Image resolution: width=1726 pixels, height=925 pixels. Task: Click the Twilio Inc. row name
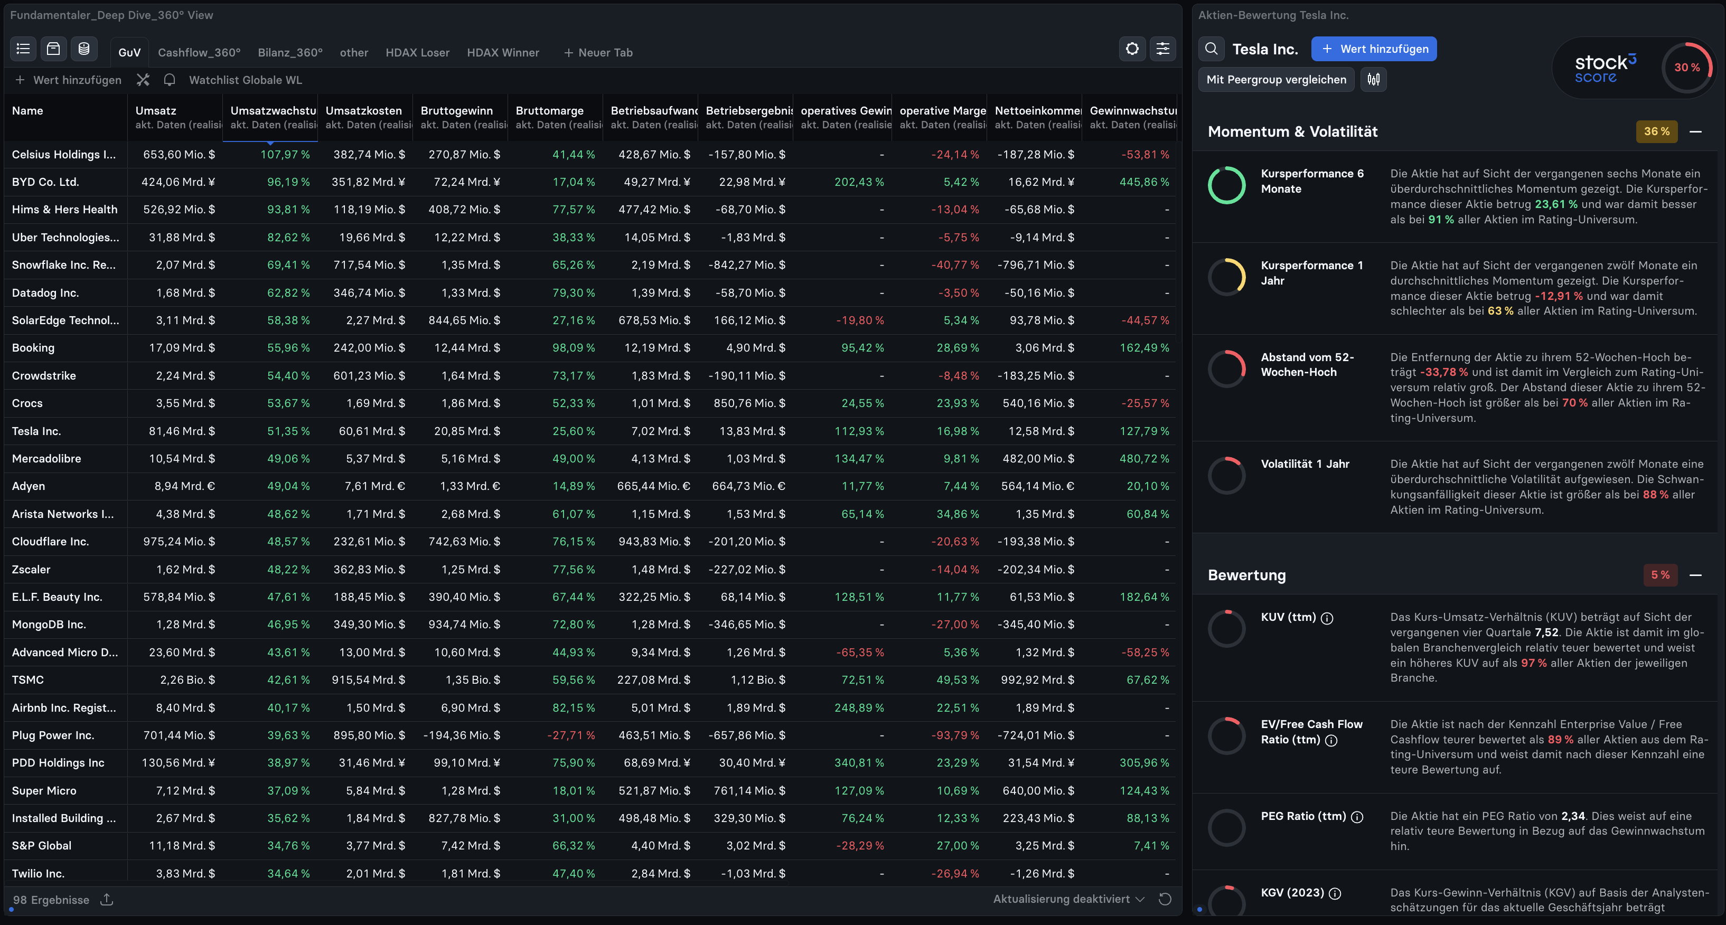tap(38, 874)
